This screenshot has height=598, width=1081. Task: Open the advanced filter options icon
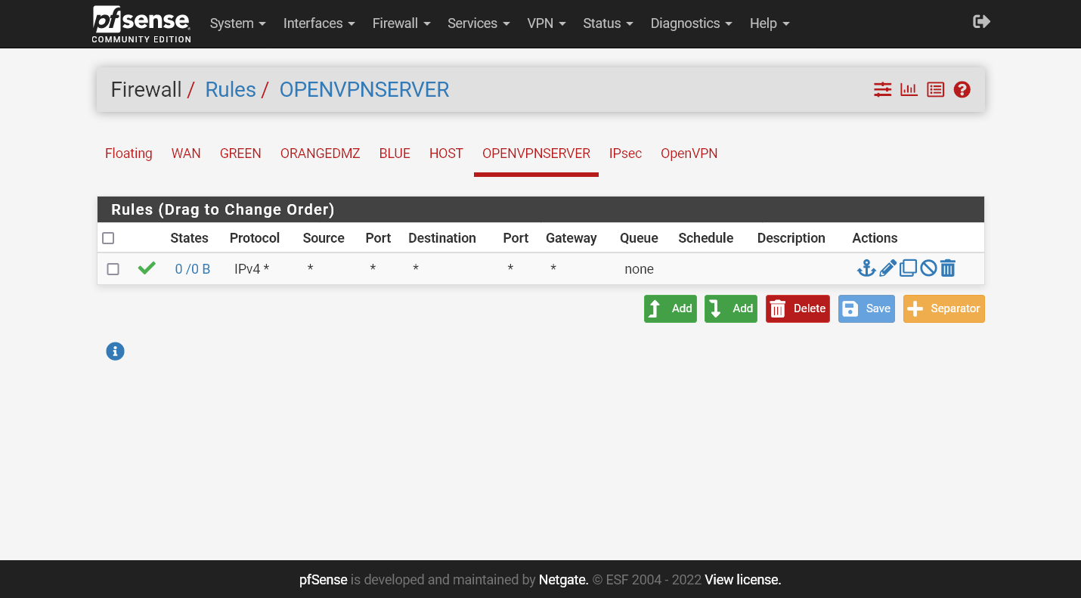click(x=882, y=89)
